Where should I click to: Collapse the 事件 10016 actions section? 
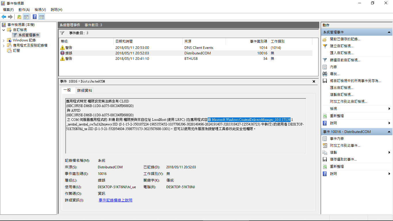pos(389,132)
